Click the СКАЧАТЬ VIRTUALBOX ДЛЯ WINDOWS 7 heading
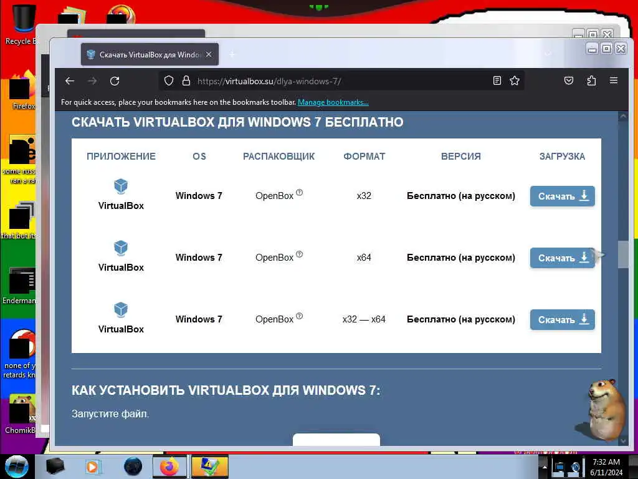The image size is (638, 479). tap(237, 122)
